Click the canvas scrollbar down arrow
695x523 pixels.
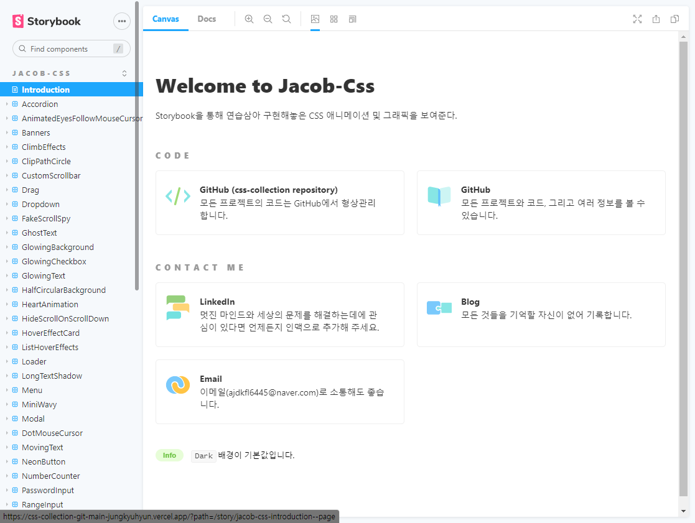[683, 511]
